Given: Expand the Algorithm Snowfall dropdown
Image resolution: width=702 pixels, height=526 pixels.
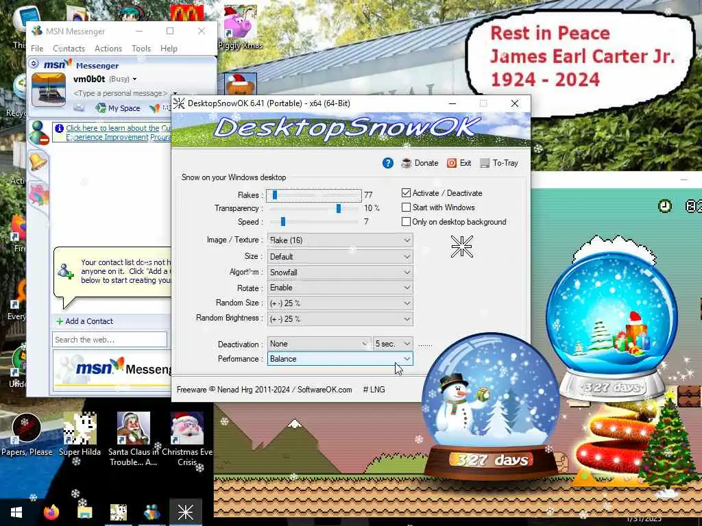Looking at the screenshot, I should [x=340, y=273].
